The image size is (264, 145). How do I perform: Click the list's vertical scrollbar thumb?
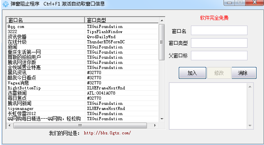coord(161,42)
